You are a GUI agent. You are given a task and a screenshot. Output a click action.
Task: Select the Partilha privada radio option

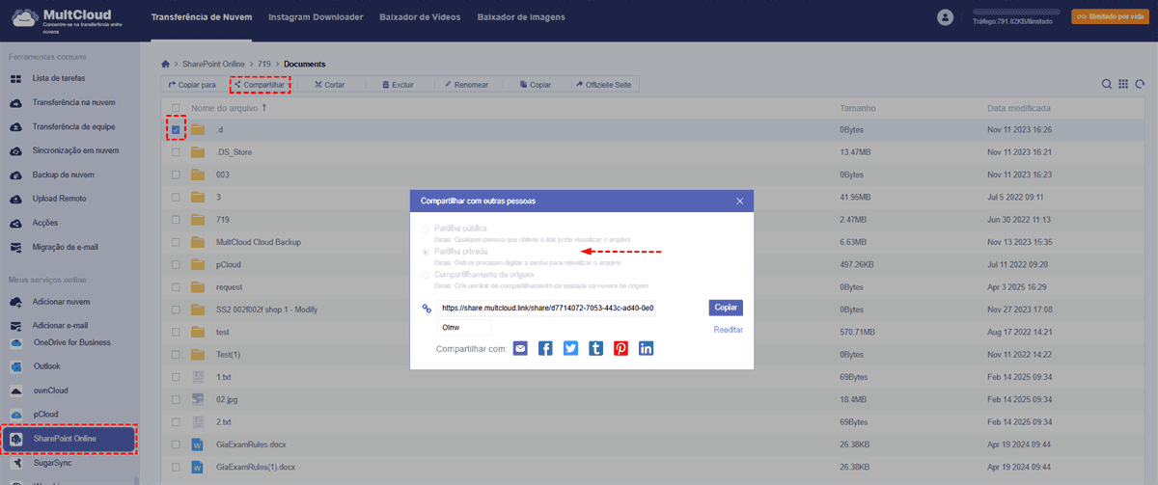425,252
